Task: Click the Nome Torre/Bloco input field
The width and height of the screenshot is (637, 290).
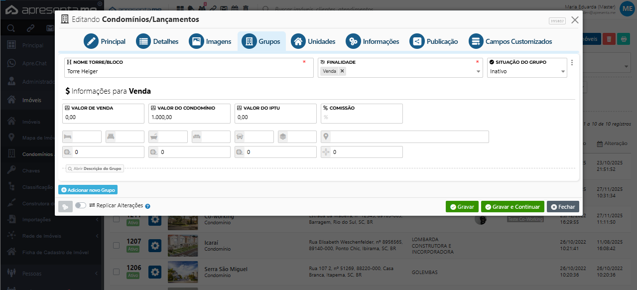Action: (184, 72)
